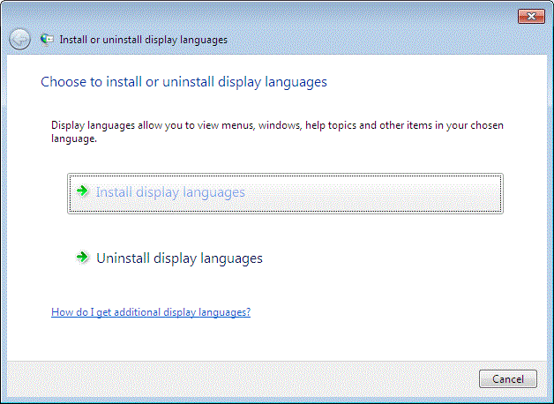Cancel the language installation wizard
Screen dimensions: 554x404
[x=508, y=379]
